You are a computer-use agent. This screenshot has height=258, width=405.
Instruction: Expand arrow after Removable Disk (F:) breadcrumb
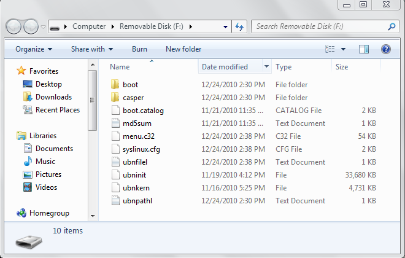click(191, 26)
